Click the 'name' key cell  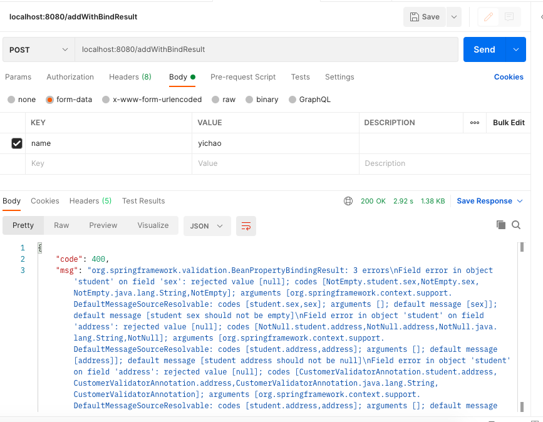[x=109, y=143]
